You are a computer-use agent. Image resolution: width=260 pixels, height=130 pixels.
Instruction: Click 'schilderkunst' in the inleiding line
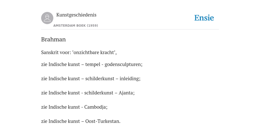coord(100,79)
